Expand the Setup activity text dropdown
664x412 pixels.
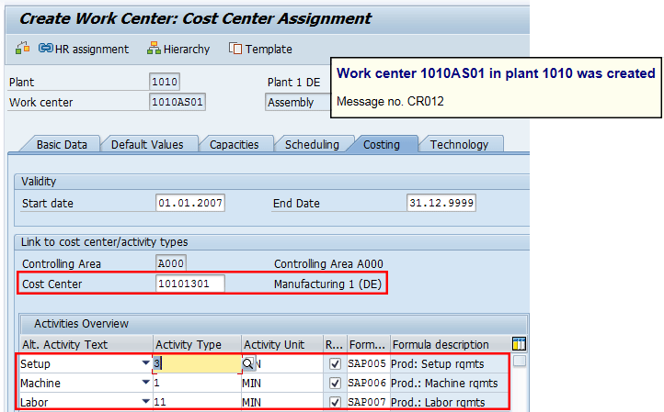(x=144, y=363)
